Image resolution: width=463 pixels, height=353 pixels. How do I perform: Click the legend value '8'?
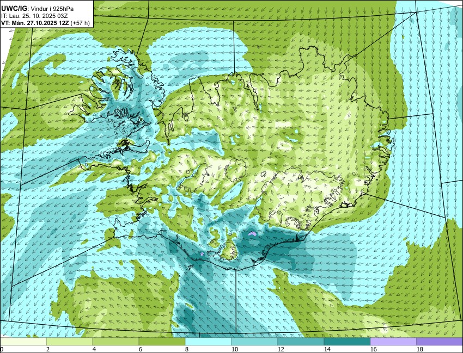pyautogui.click(x=186, y=349)
